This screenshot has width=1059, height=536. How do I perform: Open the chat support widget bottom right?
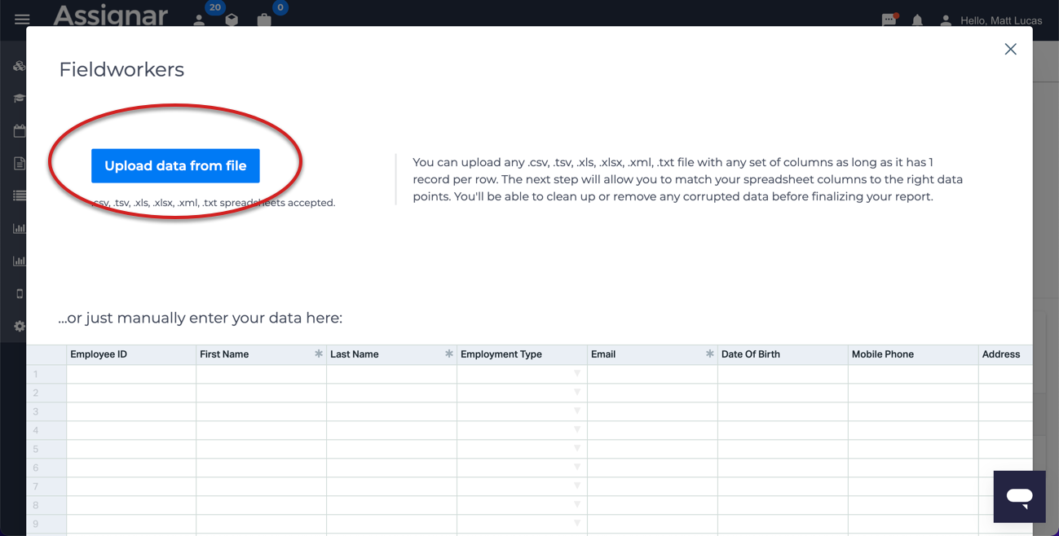[x=1019, y=496]
